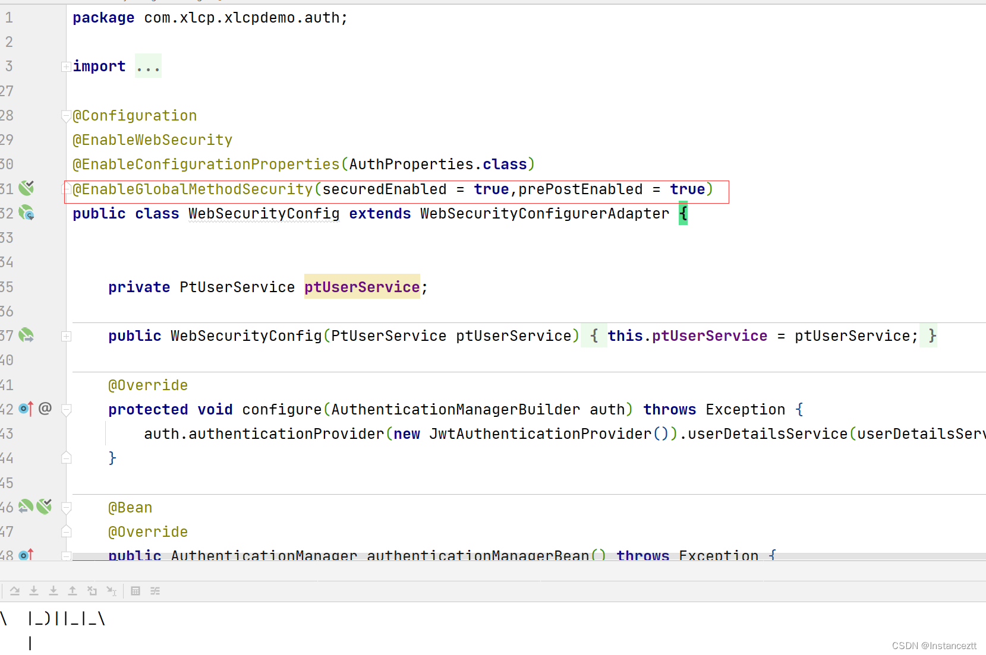Click securedEnabled in the annotation

[384, 189]
